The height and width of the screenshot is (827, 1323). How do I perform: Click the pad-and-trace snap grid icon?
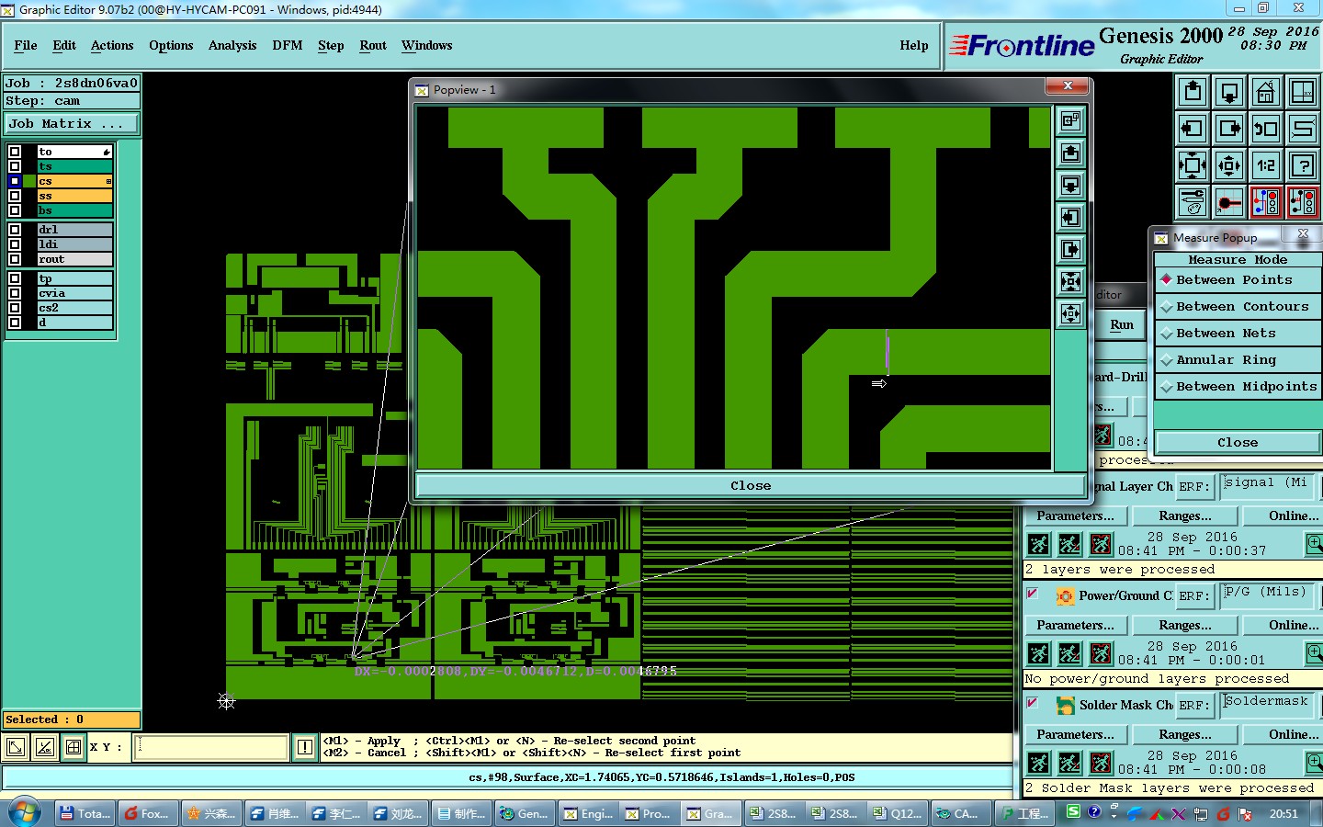[1229, 202]
